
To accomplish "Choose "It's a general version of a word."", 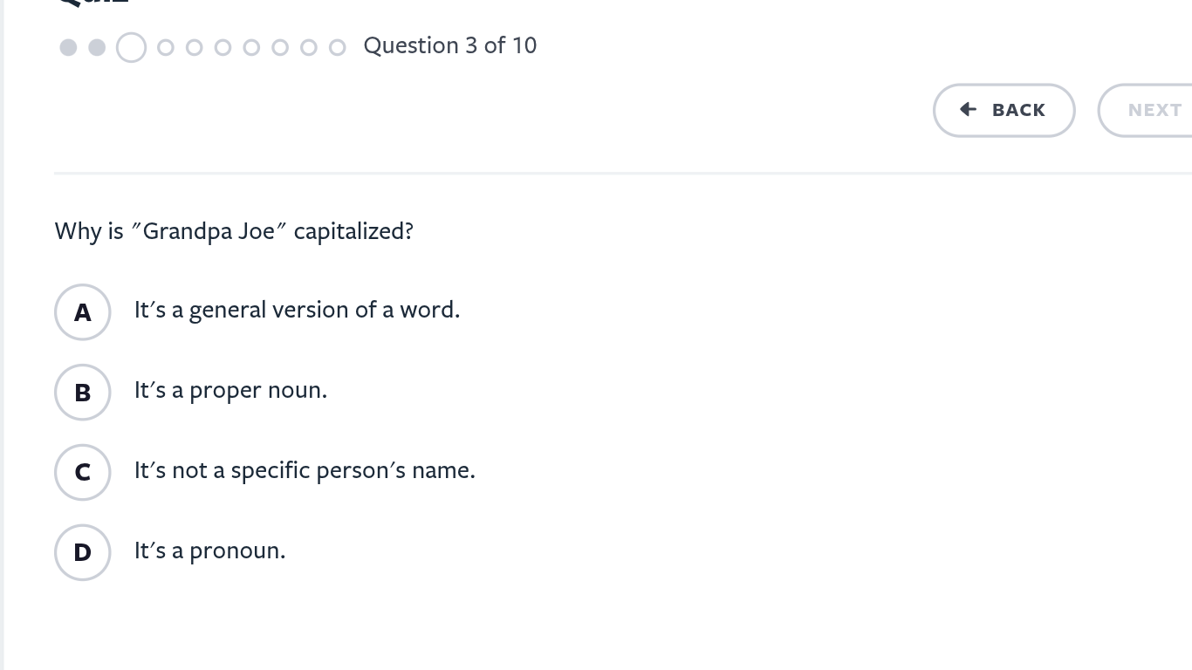I will (x=297, y=310).
